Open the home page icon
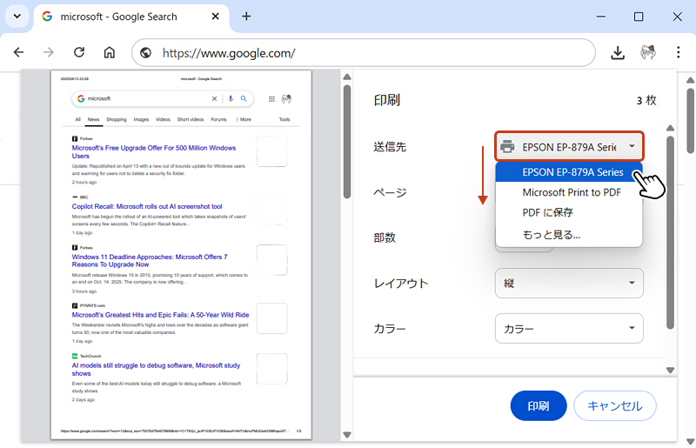 (x=110, y=52)
